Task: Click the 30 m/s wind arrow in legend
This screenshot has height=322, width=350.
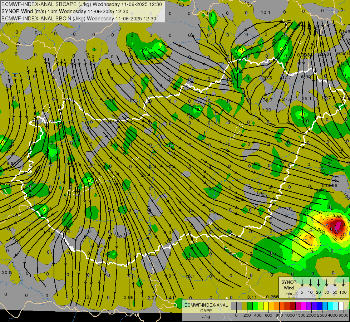Action: tap(326, 283)
